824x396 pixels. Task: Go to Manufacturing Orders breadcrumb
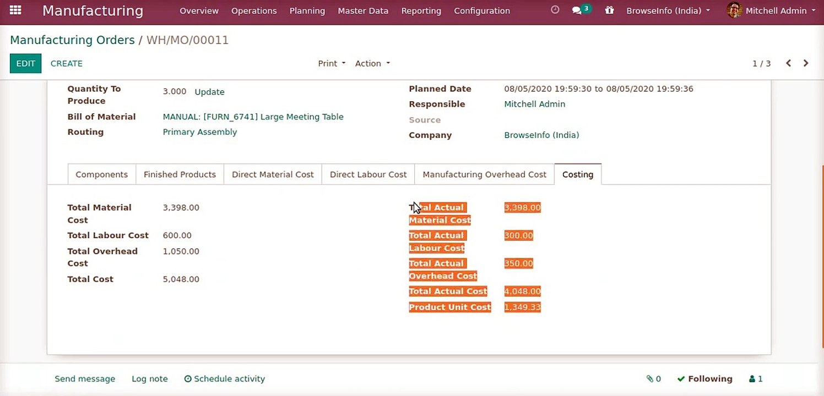(x=72, y=40)
